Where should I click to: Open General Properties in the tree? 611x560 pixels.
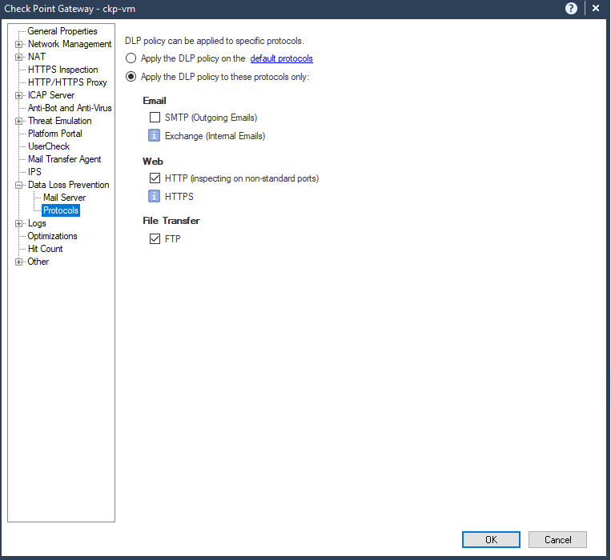(x=62, y=31)
